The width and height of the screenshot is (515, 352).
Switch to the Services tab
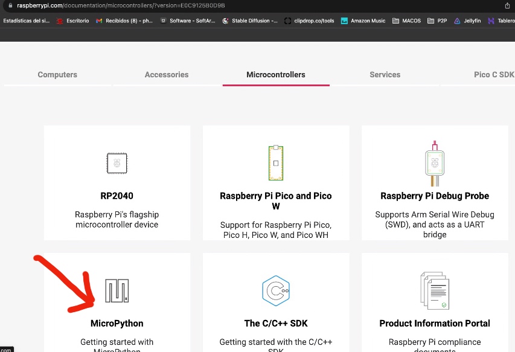(x=385, y=75)
